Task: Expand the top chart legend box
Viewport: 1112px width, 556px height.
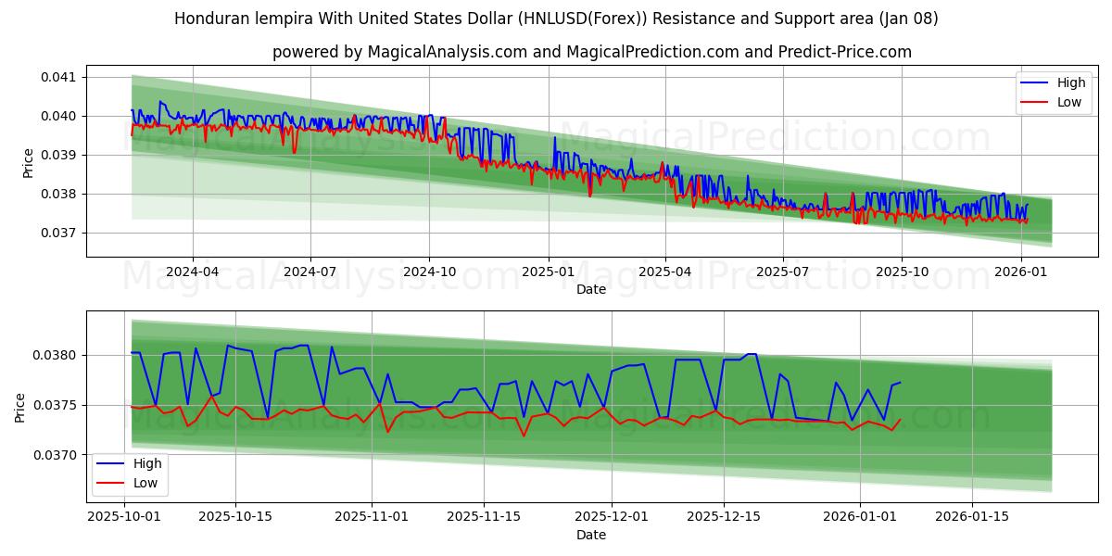Action: pos(1054,92)
